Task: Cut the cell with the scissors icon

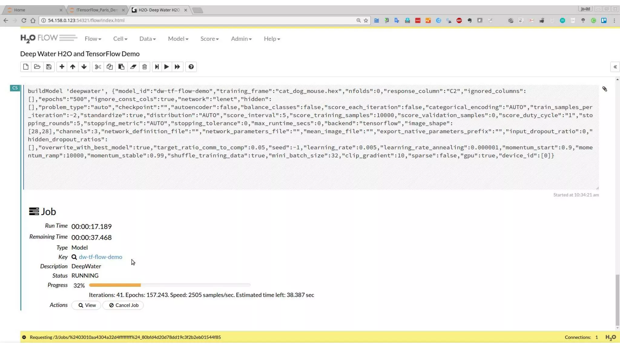Action: coord(98,67)
